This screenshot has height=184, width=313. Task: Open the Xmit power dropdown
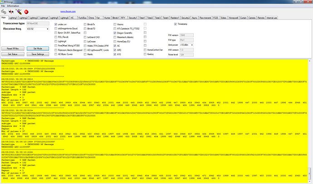[192, 45]
